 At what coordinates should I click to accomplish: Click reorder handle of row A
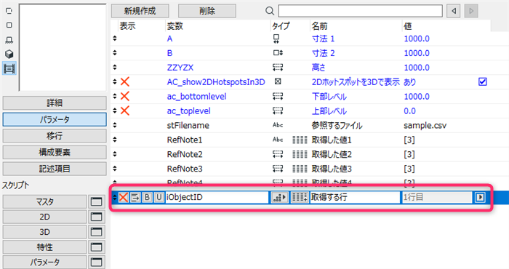tap(115, 39)
